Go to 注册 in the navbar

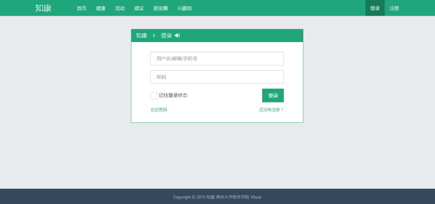click(394, 8)
